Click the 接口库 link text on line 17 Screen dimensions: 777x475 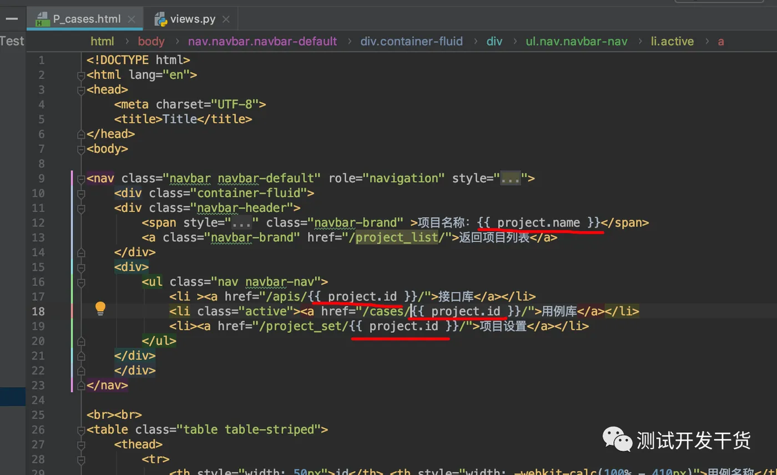456,297
